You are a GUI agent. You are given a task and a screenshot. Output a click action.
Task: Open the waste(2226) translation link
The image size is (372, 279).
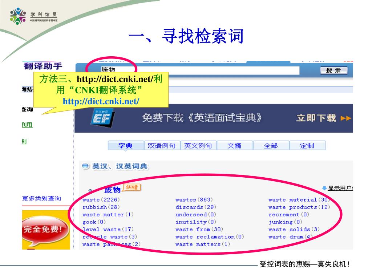[x=101, y=200]
